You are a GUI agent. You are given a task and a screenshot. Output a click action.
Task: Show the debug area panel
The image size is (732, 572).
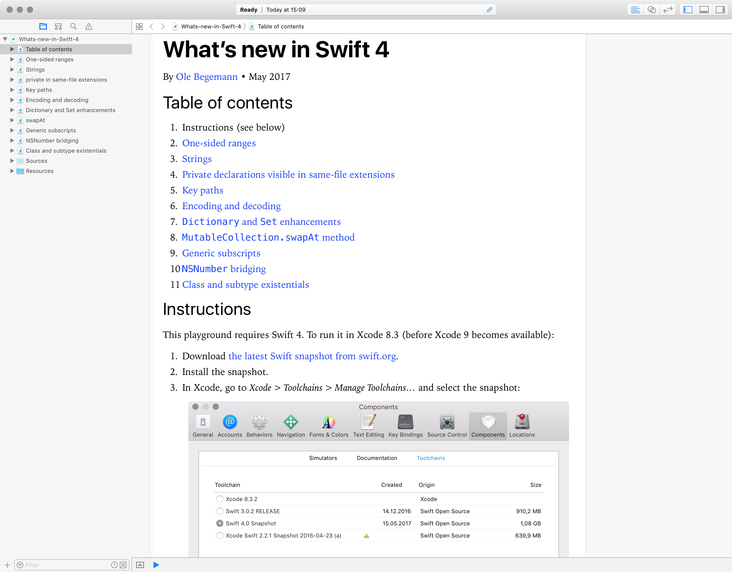tap(704, 9)
